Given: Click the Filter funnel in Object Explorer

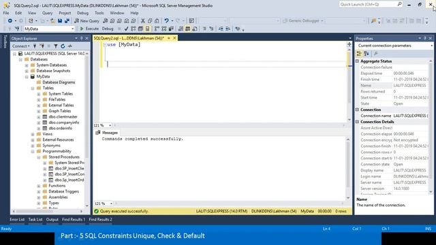Looking at the screenshot, I should coord(56,46).
